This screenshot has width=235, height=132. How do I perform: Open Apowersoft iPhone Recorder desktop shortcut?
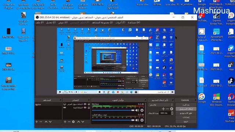[217, 35]
